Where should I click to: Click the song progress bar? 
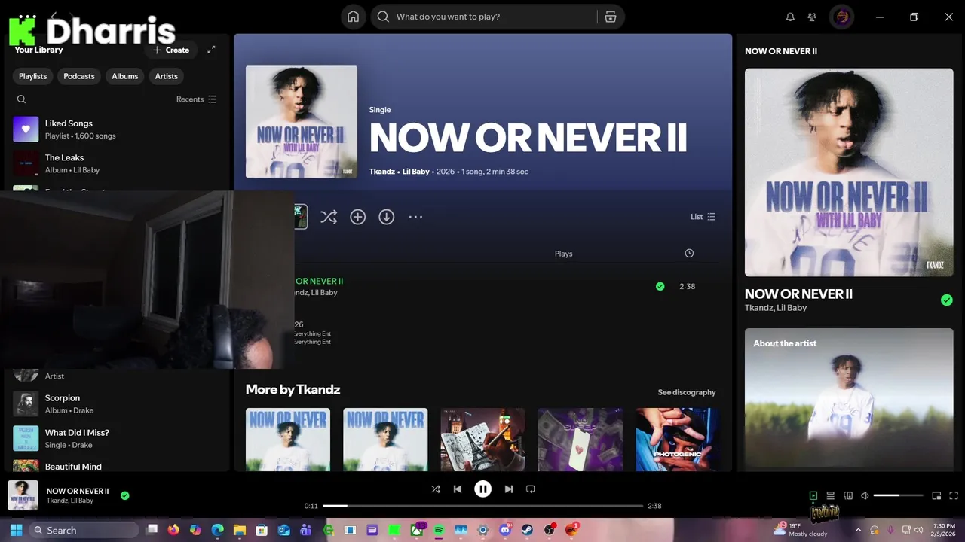pyautogui.click(x=482, y=506)
